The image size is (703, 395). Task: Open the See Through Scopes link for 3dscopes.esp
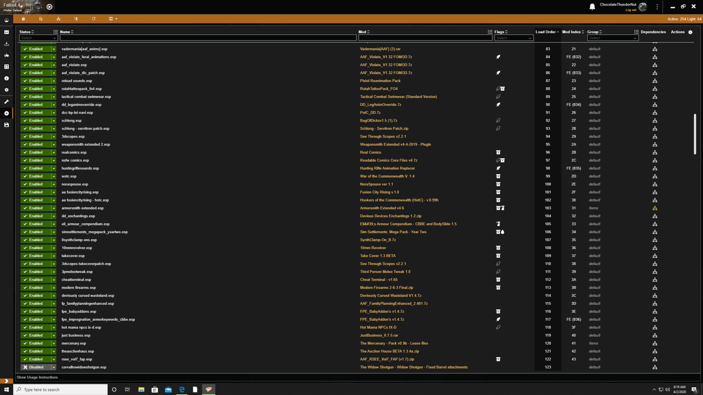tap(383, 136)
